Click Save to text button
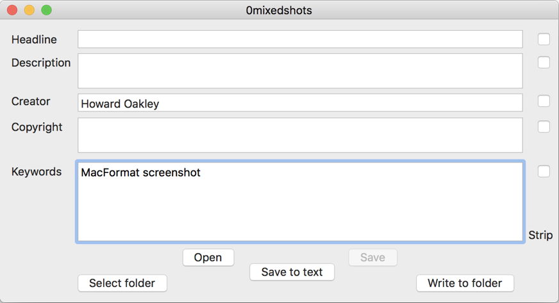This screenshot has width=559, height=303. click(292, 272)
